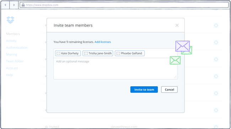Open Activity in the sidebar
The image size is (231, 129).
click(11, 41)
